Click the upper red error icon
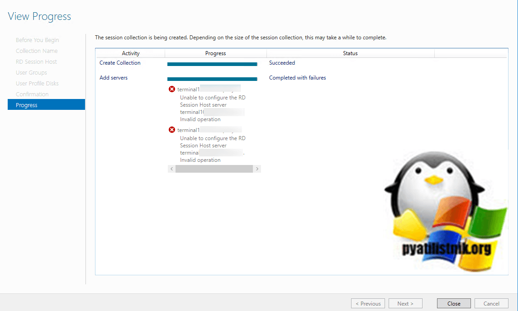This screenshot has width=518, height=311. click(171, 90)
